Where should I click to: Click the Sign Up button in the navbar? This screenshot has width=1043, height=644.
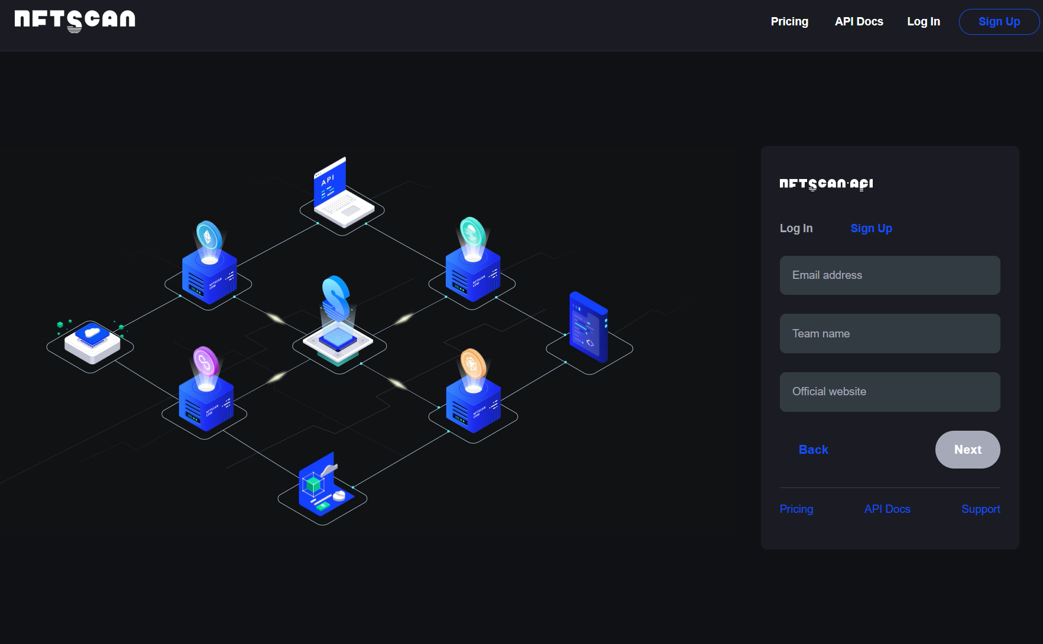(999, 21)
